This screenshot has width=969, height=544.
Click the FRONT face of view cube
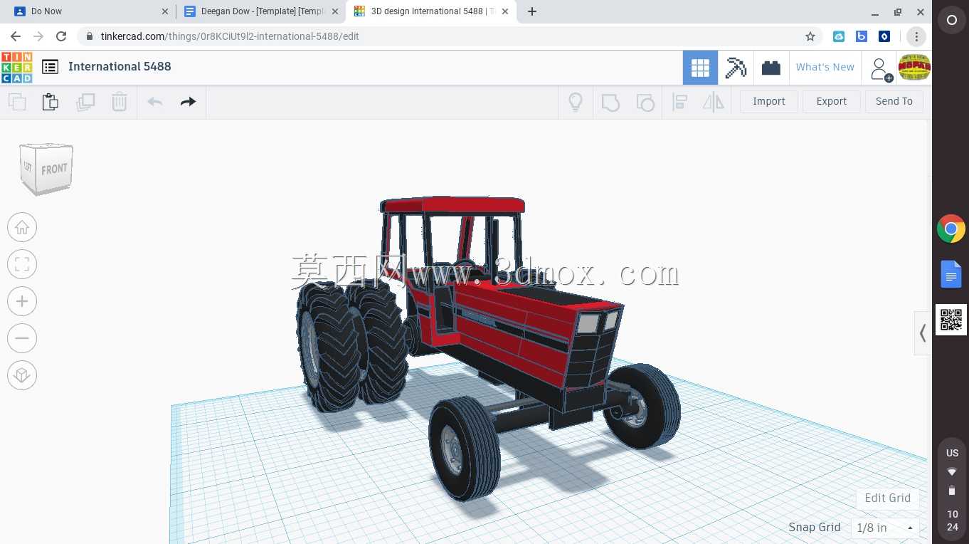tap(54, 169)
